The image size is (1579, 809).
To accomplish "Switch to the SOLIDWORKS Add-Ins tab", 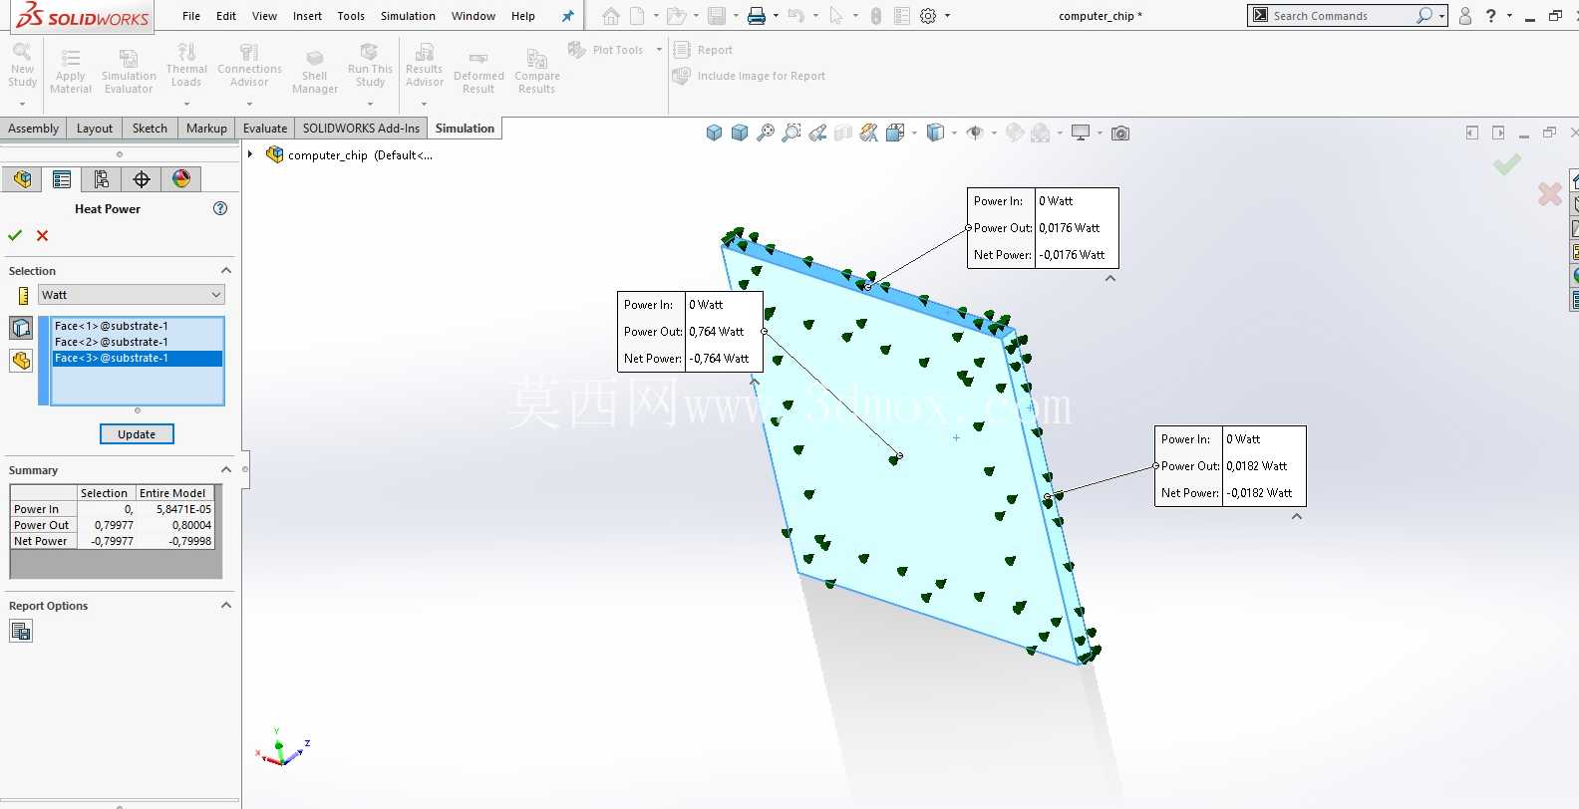I will 361,129.
